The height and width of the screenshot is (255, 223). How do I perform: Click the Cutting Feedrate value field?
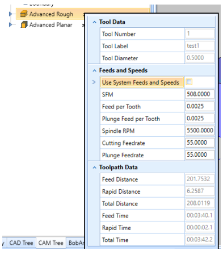click(200, 143)
